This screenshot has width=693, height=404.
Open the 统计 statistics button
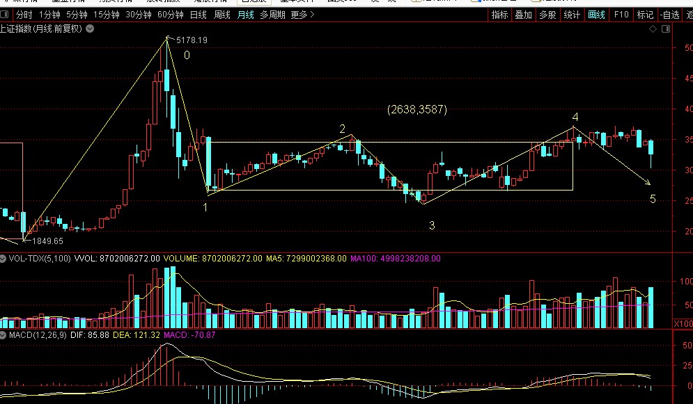click(572, 15)
